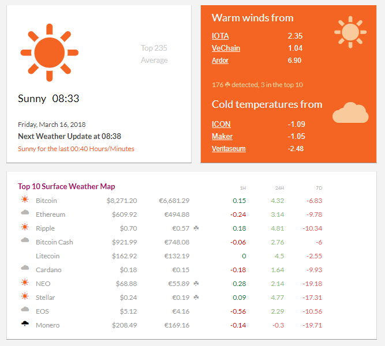This screenshot has height=346, width=385.
Task: Open the IOTA link
Action: coord(220,36)
